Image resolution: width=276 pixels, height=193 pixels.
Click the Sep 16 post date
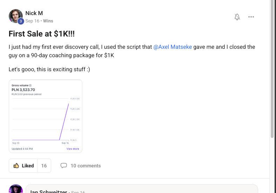pyautogui.click(x=32, y=21)
